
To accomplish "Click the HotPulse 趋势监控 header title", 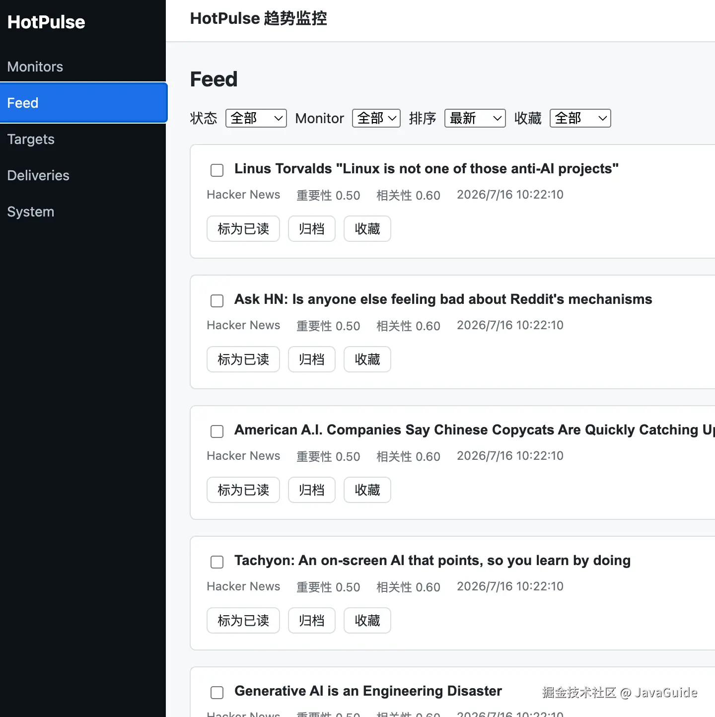I will [259, 19].
